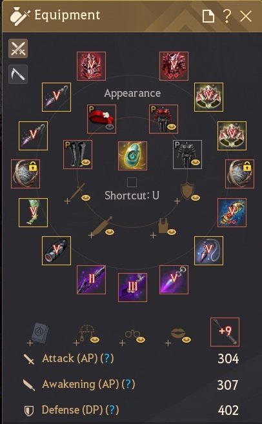Click the blue gold gloves equipment slot

(232, 212)
